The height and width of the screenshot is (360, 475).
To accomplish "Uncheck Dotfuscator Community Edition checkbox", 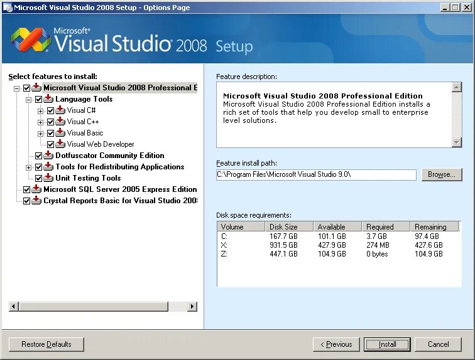I will click(38, 156).
